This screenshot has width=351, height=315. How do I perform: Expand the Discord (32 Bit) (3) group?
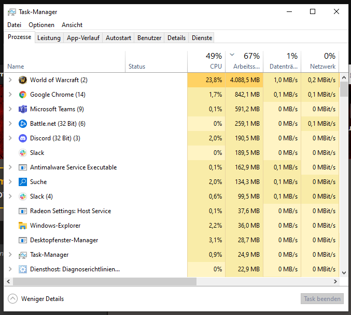[x=10, y=138]
